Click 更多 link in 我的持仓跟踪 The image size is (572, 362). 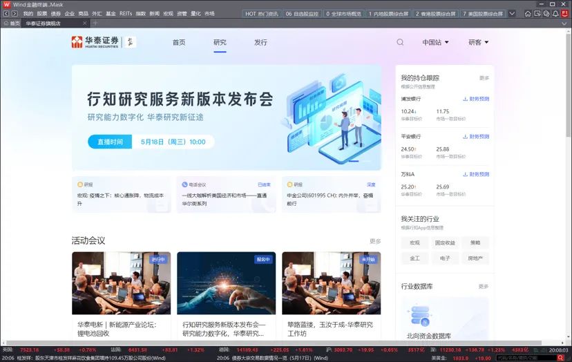(x=484, y=78)
